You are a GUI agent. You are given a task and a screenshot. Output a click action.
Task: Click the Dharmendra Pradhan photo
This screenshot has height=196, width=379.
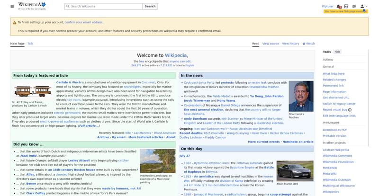point(301,96)
